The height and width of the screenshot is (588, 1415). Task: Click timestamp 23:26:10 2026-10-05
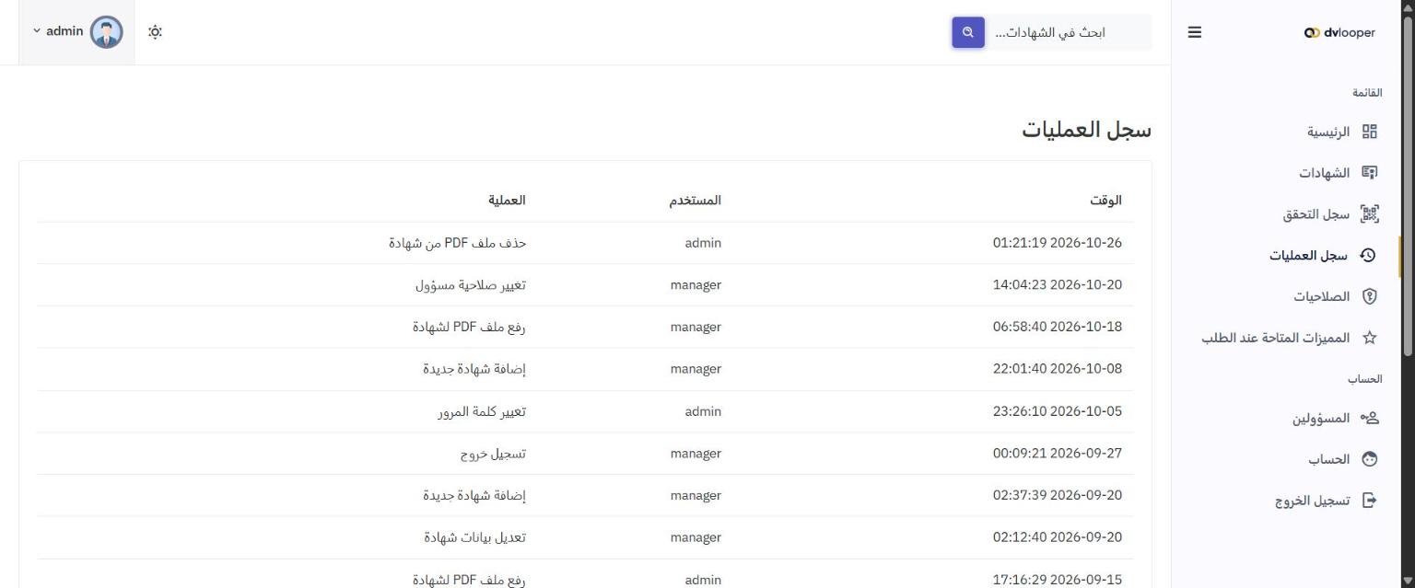pyautogui.click(x=1058, y=411)
